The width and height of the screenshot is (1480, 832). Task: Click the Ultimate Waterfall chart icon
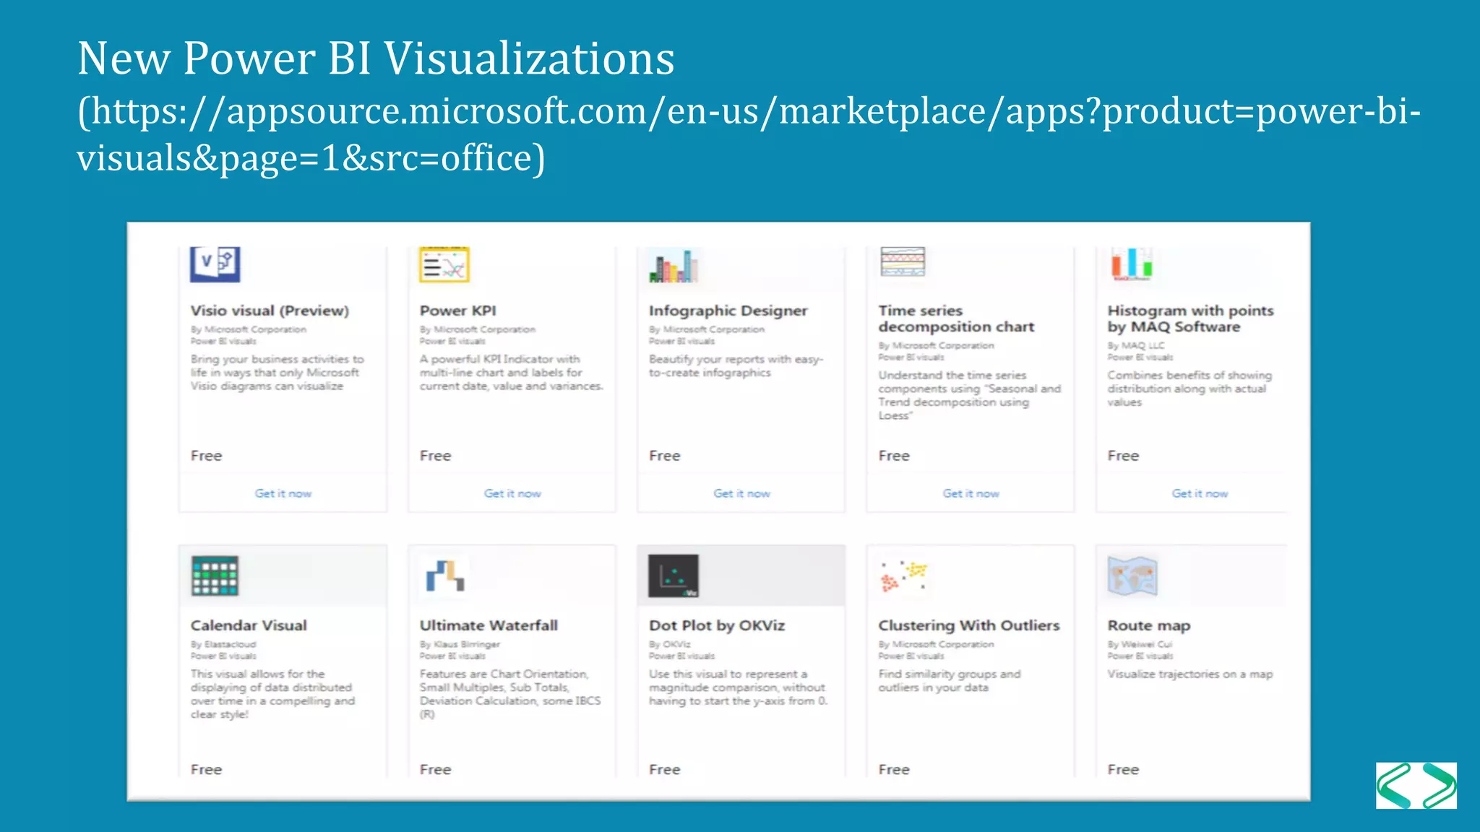[444, 576]
